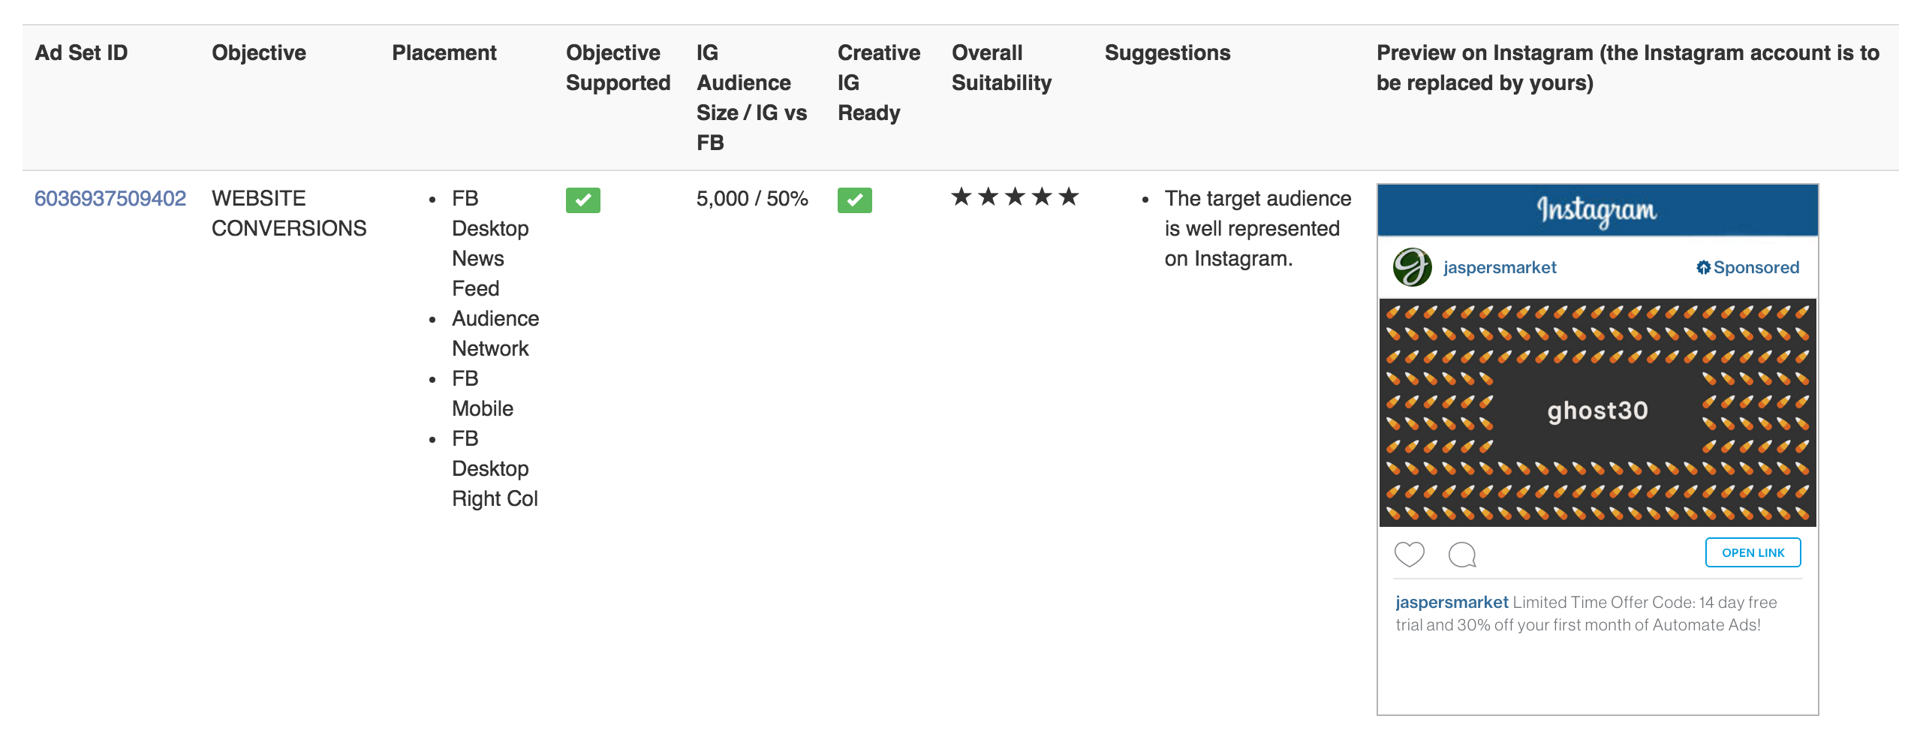
Task: Select the FB Desktop News Feed placement entry
Action: (x=489, y=242)
